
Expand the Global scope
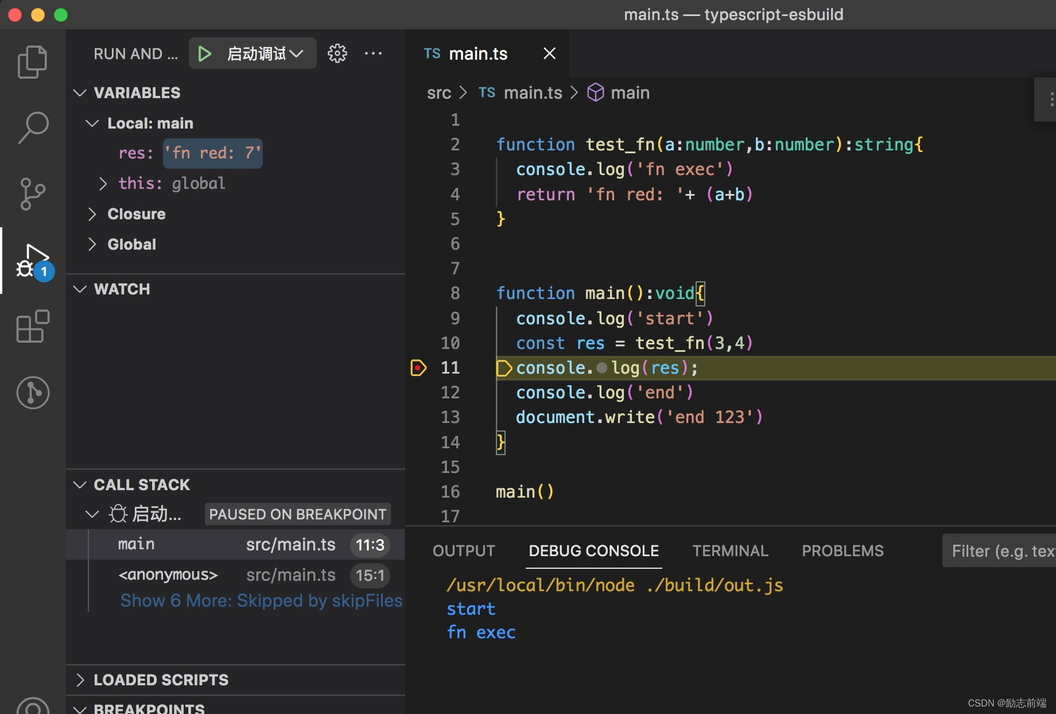92,245
